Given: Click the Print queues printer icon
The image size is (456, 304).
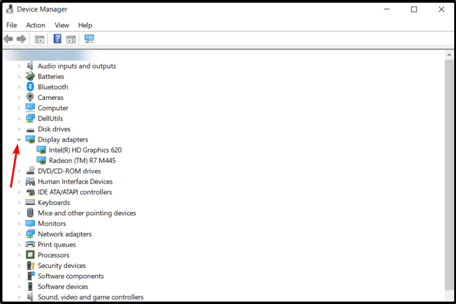Looking at the screenshot, I should coord(30,244).
